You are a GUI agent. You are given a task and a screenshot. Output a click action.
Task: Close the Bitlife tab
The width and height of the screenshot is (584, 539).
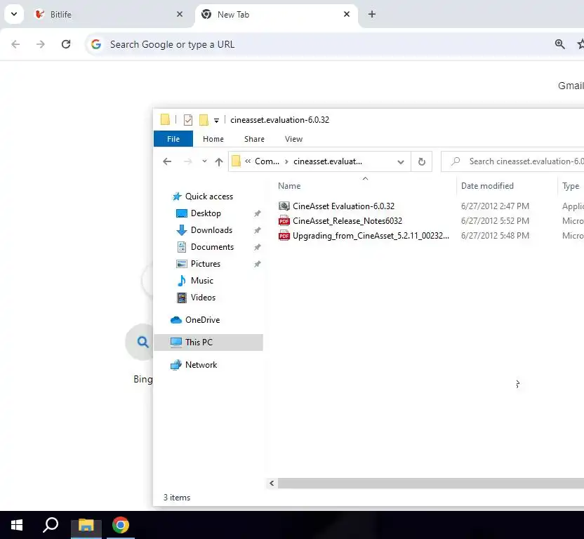pos(180,14)
